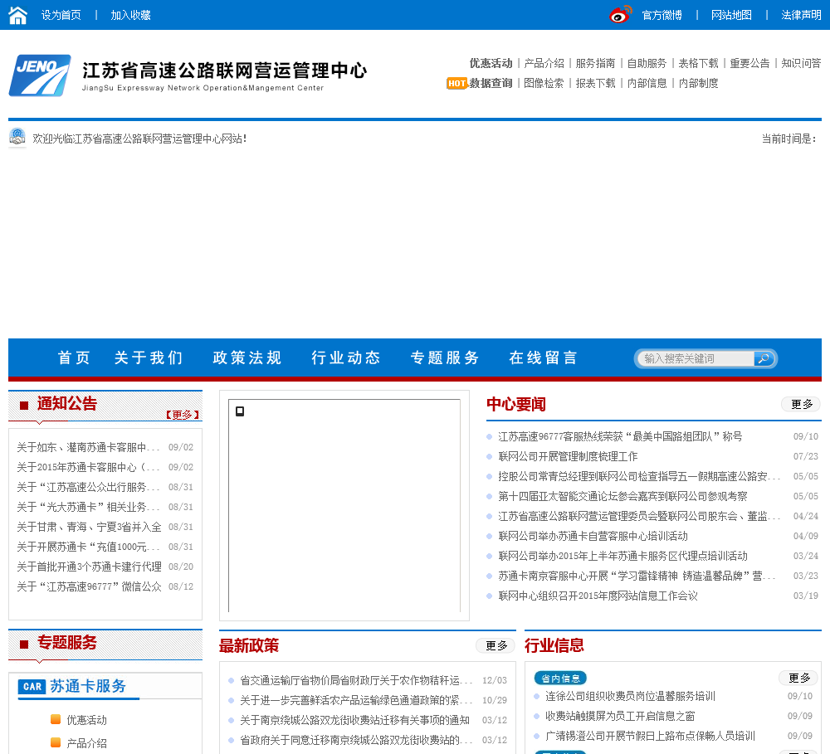Open the 行业动态 navigation tab
The height and width of the screenshot is (754, 830).
346,358
